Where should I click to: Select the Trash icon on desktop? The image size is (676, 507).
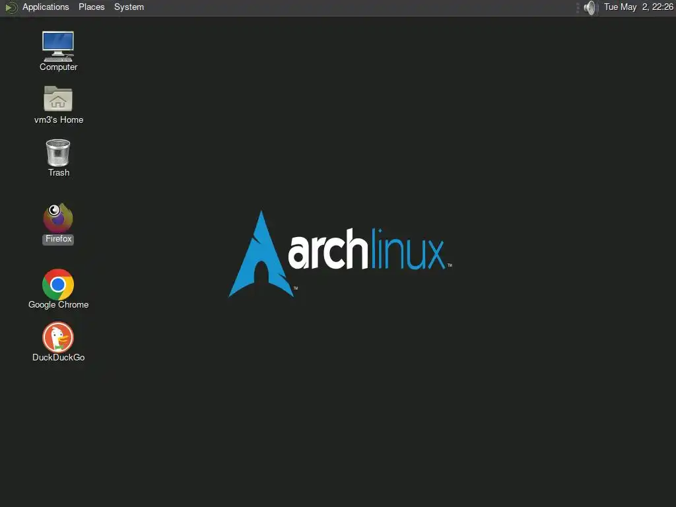[58, 152]
